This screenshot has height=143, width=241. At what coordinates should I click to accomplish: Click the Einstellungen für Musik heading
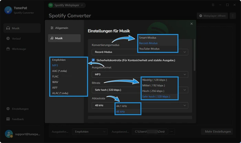pos(109,31)
